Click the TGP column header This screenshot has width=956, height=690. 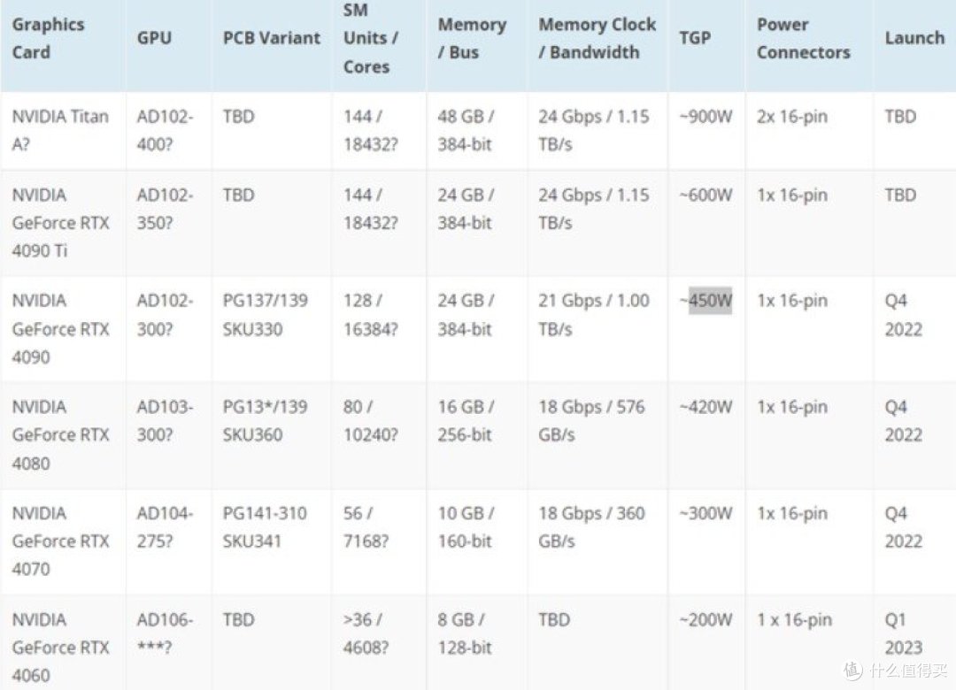coord(695,38)
